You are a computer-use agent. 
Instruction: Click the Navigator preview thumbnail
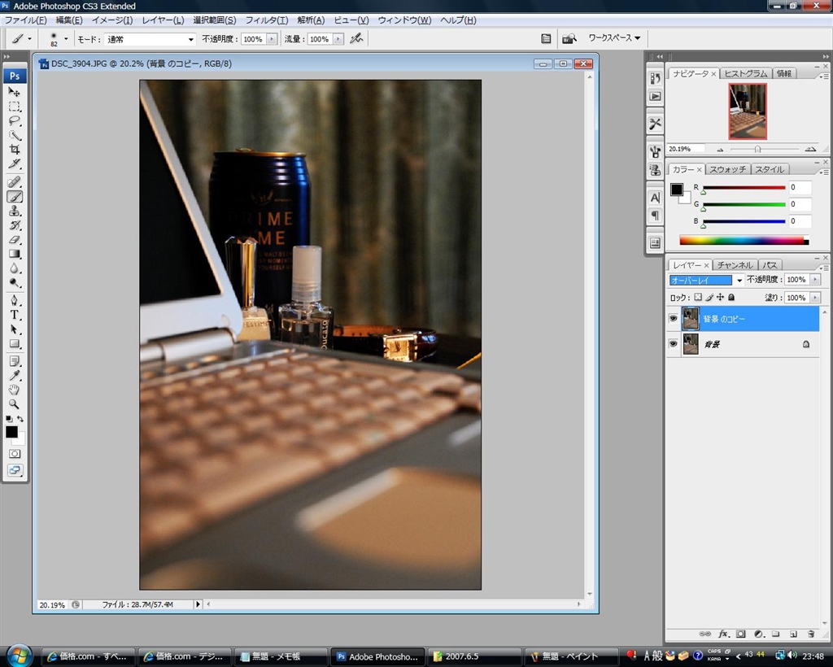click(748, 111)
